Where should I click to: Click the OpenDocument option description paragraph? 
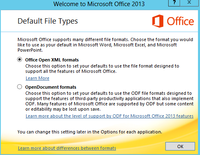(109, 101)
